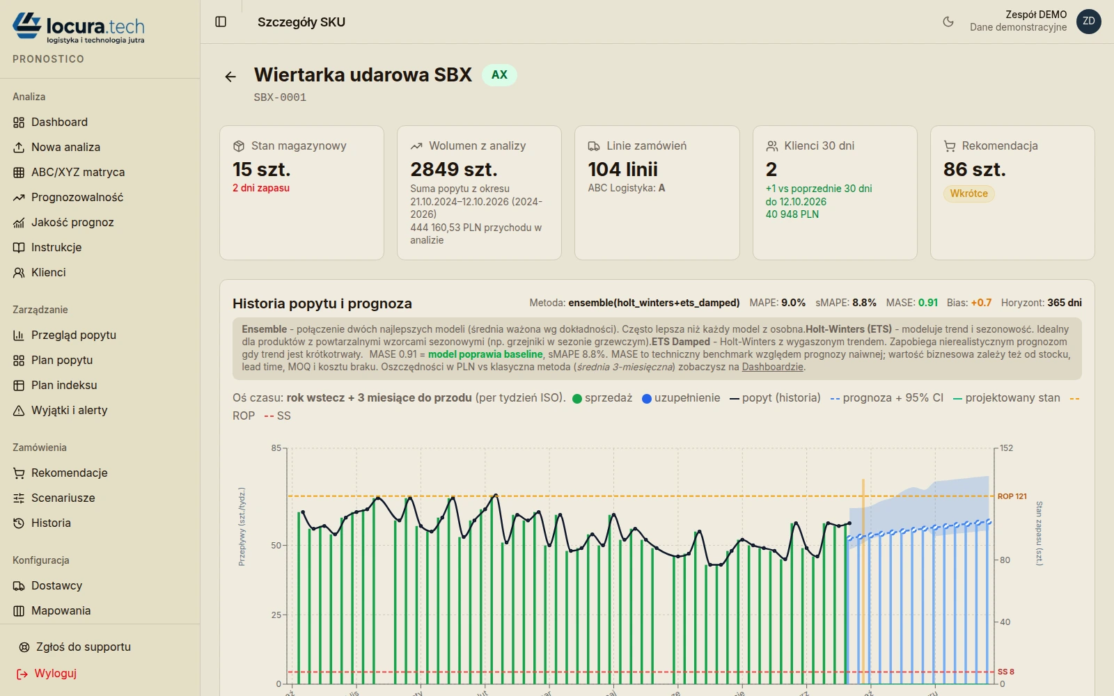Toggle the sidebar collapse icon
The width and height of the screenshot is (1114, 696).
click(x=221, y=22)
